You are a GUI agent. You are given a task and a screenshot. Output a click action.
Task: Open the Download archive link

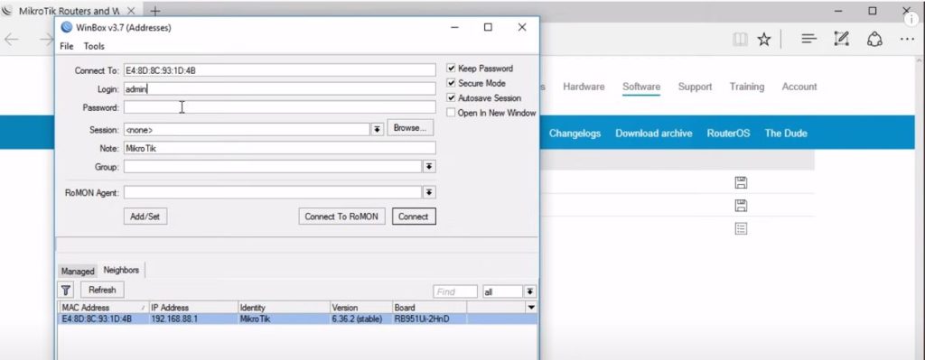point(654,134)
